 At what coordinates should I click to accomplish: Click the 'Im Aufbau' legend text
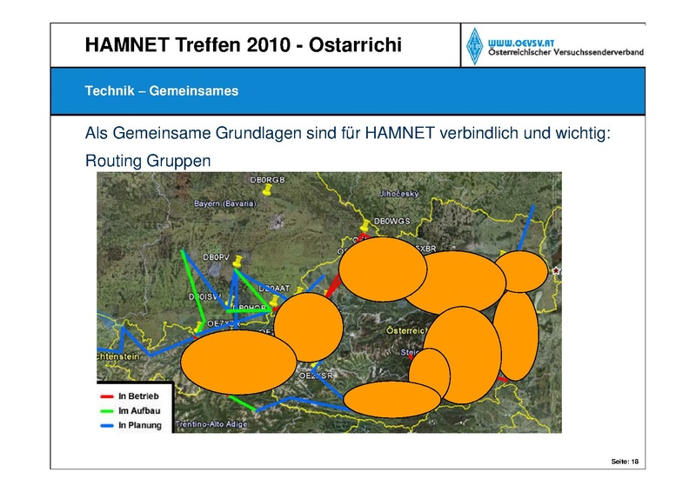coord(139,411)
